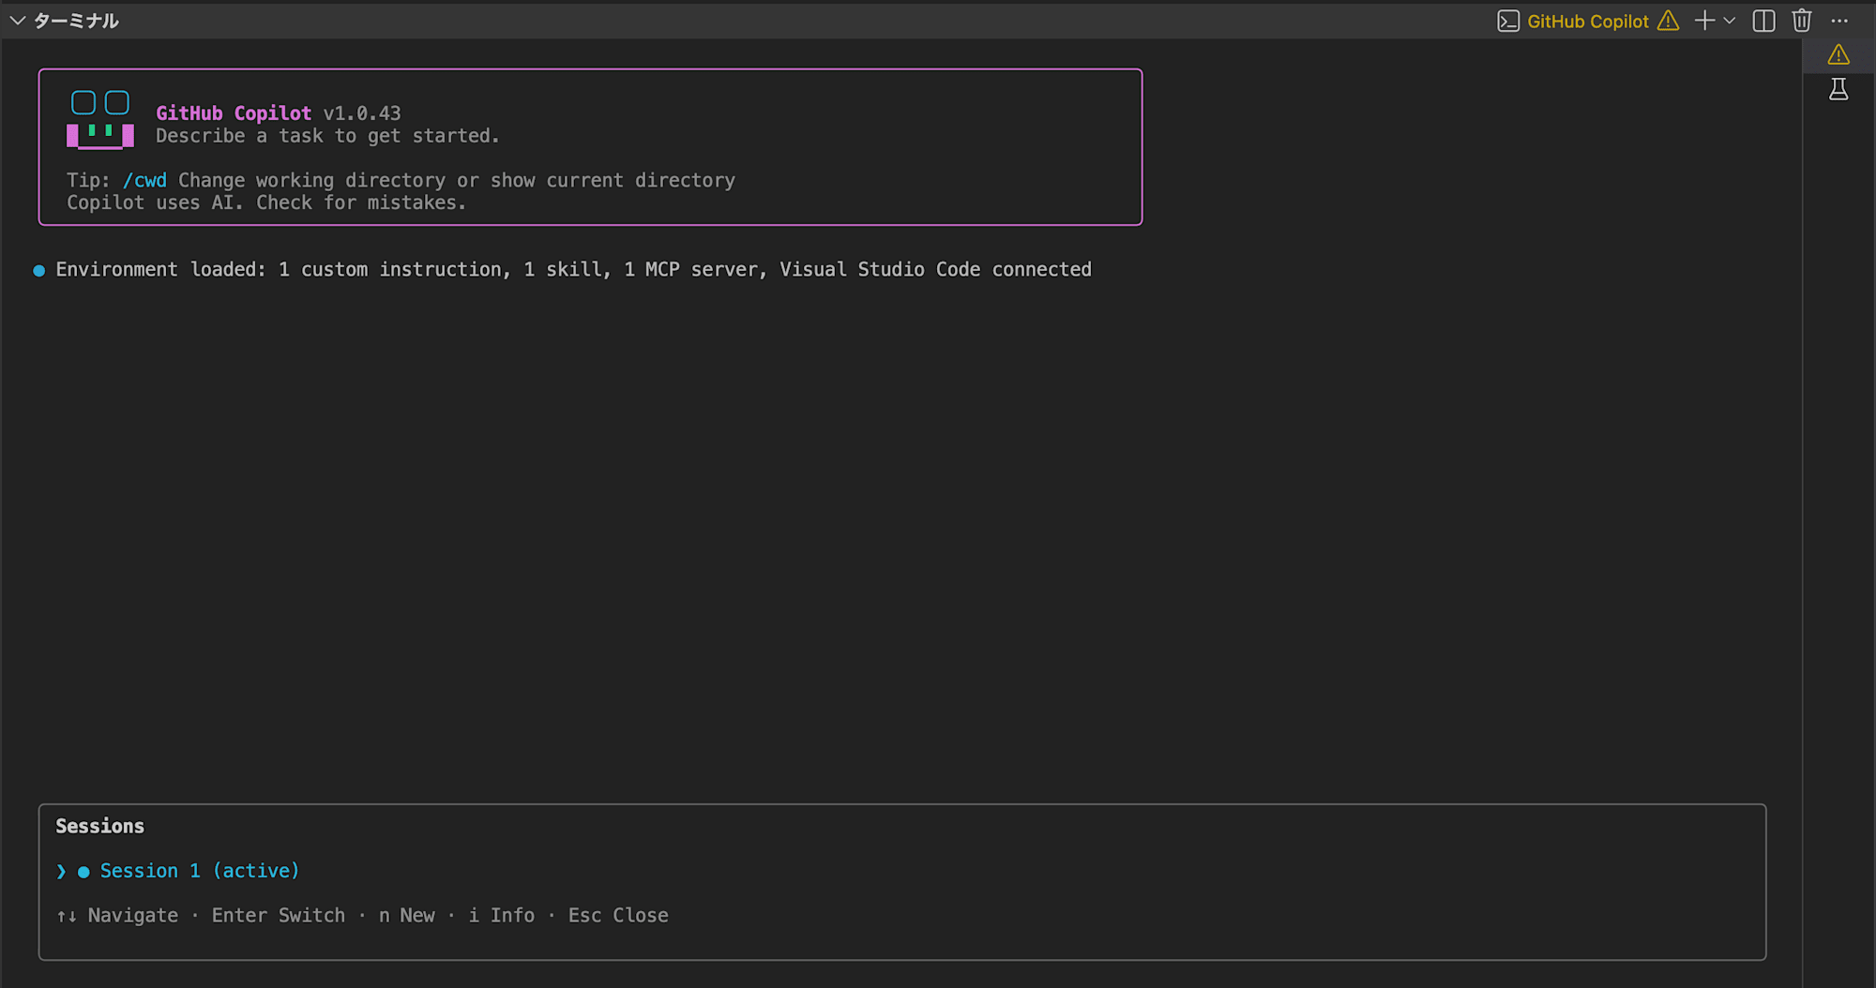Select Session 1 (active) in the sessions list
This screenshot has height=988, width=1876.
(x=199, y=871)
